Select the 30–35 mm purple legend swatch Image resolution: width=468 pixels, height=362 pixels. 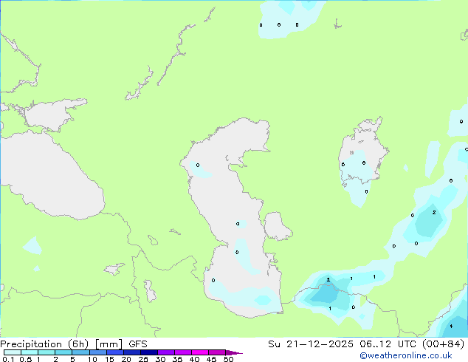tap(166, 352)
